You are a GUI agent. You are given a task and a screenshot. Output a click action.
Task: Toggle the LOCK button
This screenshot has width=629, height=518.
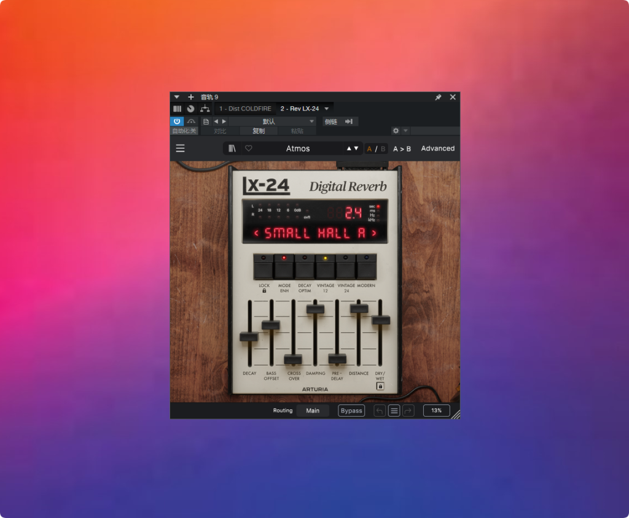coord(264,267)
